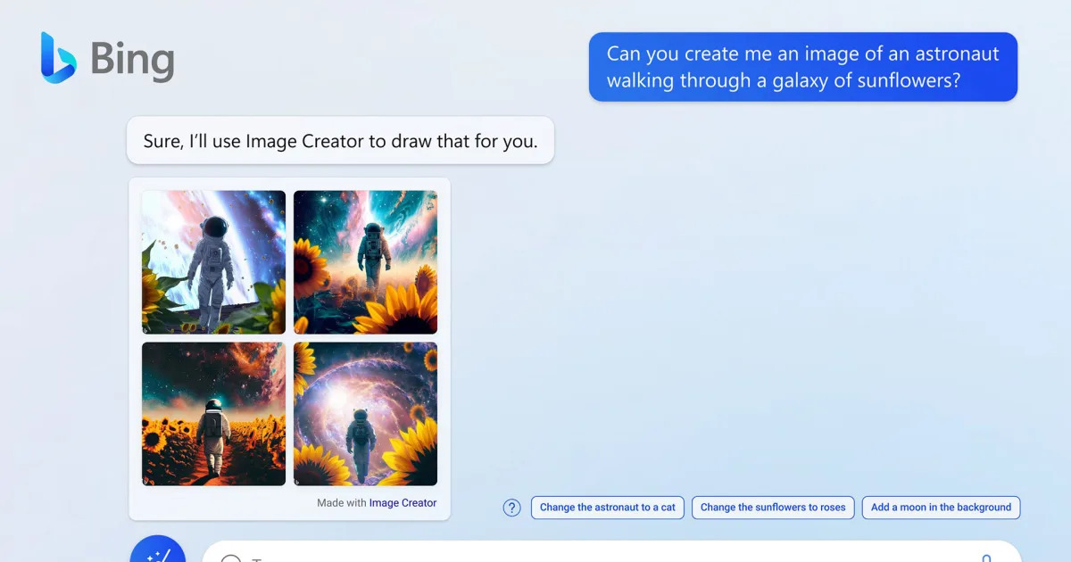Click the Sure, I'll use Image Creator reply
The height and width of the screenshot is (562, 1071).
(340, 140)
